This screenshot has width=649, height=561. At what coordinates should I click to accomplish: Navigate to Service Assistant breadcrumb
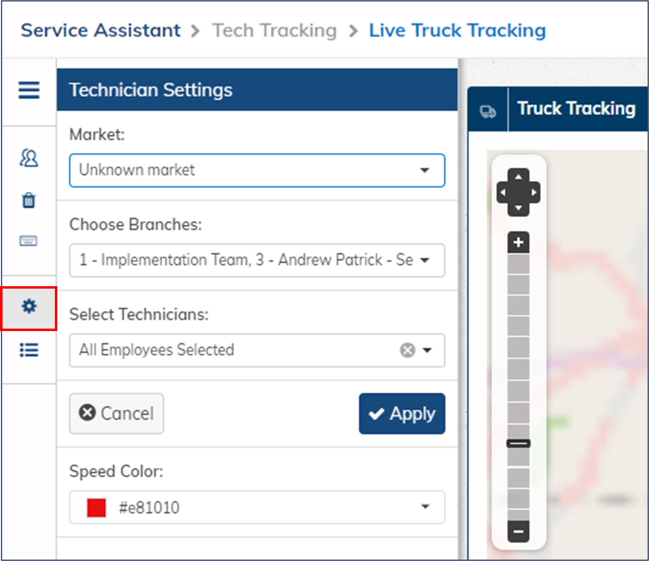coord(100,30)
